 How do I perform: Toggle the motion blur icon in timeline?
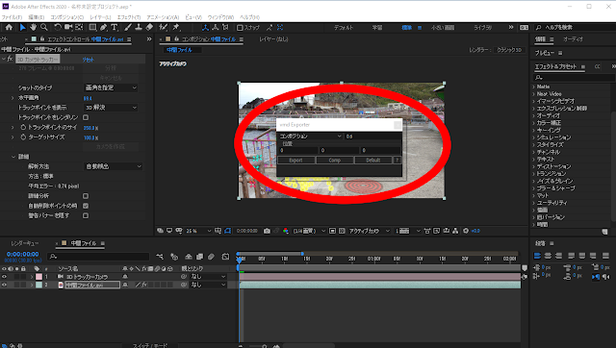[x=211, y=257]
